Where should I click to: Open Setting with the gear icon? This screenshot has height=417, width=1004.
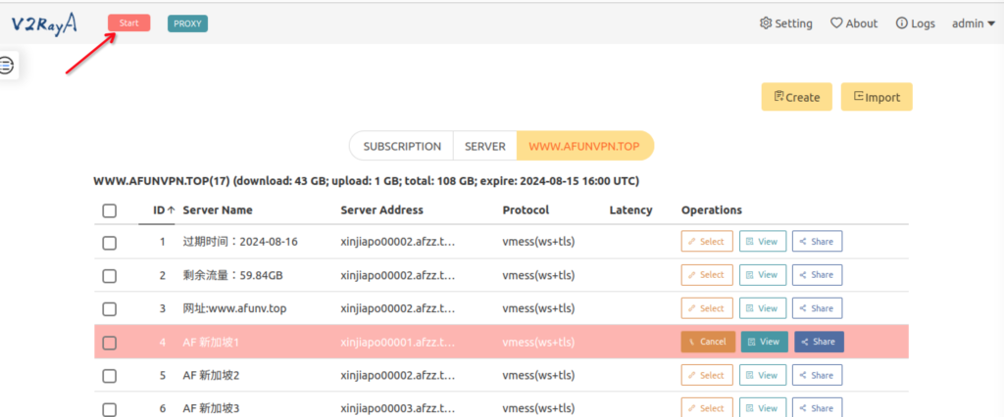785,23
